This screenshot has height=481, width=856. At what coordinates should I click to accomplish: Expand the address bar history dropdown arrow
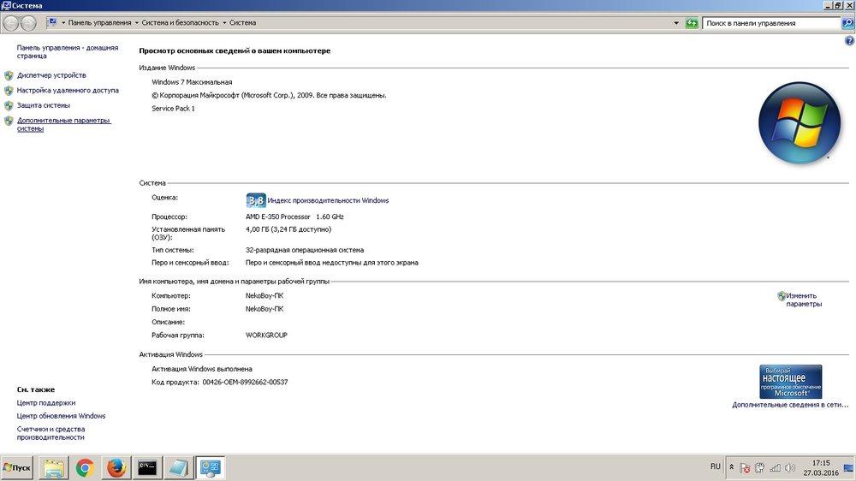coord(676,23)
